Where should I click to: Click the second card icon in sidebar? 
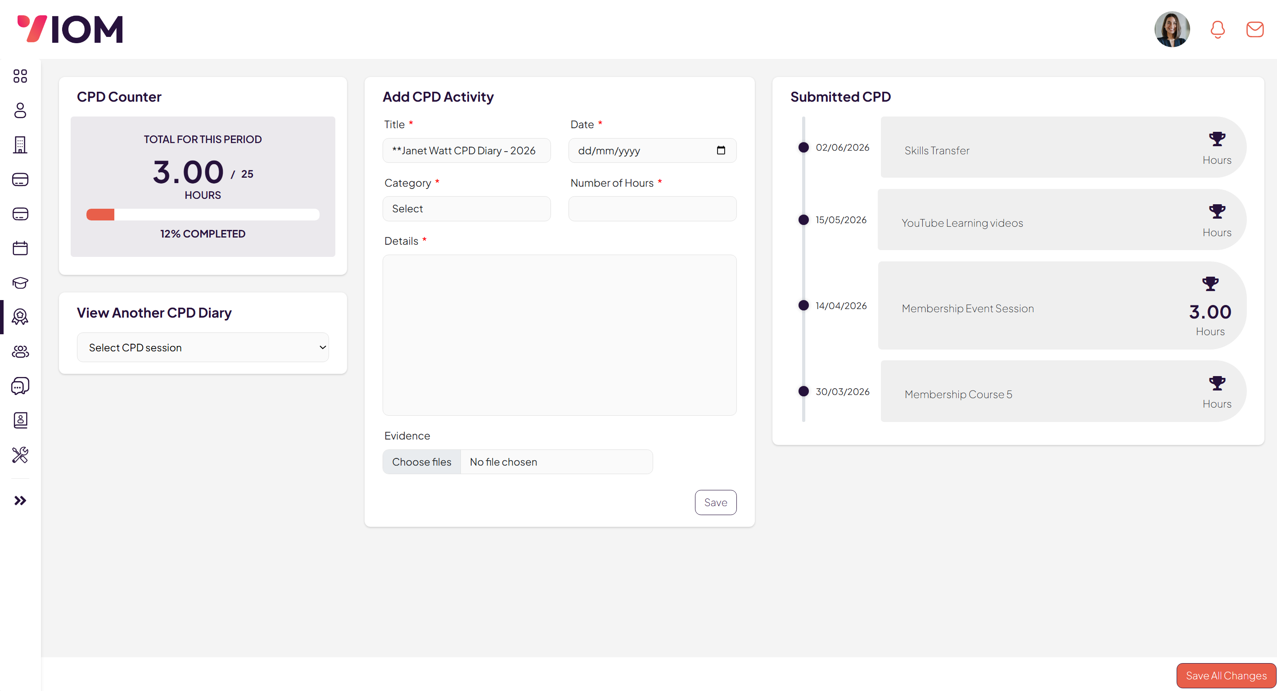coord(20,214)
